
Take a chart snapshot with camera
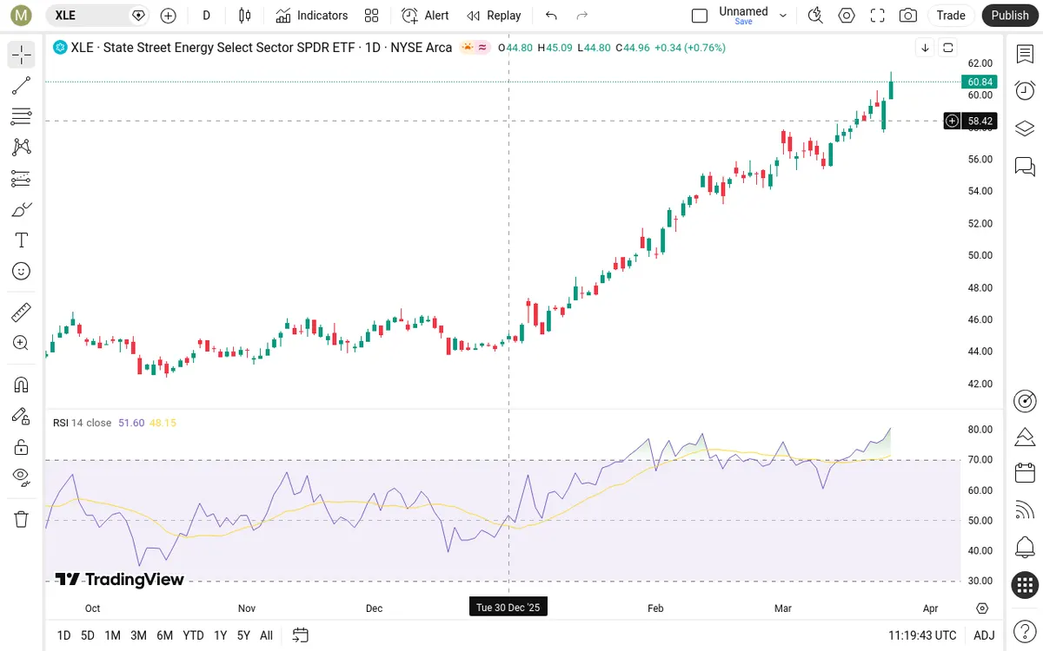coord(908,16)
